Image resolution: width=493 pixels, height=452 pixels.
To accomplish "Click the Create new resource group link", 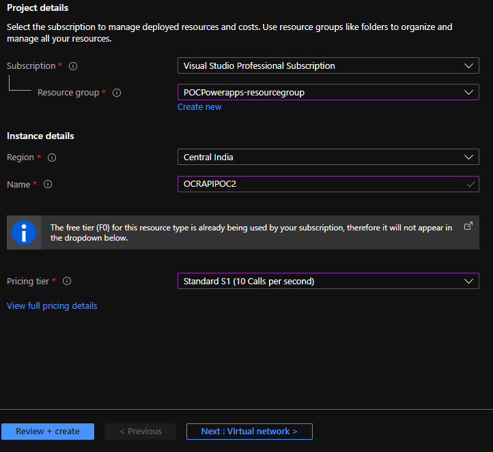I will [x=199, y=107].
